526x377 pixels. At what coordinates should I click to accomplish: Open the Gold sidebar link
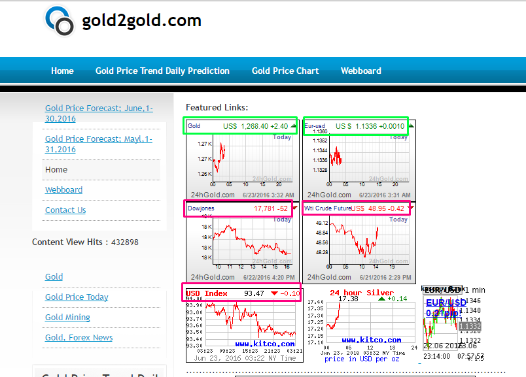[54, 277]
